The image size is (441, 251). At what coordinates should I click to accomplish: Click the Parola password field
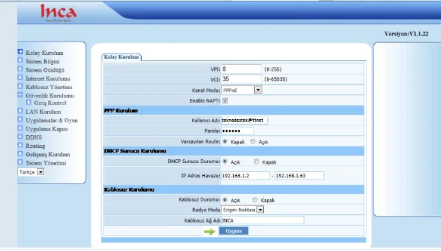pyautogui.click(x=238, y=131)
